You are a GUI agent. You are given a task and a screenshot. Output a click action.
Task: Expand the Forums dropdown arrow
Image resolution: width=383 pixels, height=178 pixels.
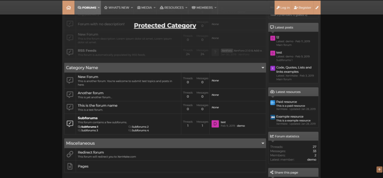[x=99, y=8]
